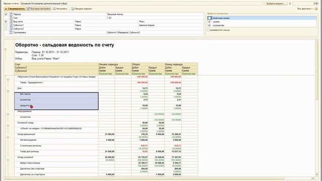Toggle the Период row checkbox
This screenshot has height=181, width=322.
6,14
